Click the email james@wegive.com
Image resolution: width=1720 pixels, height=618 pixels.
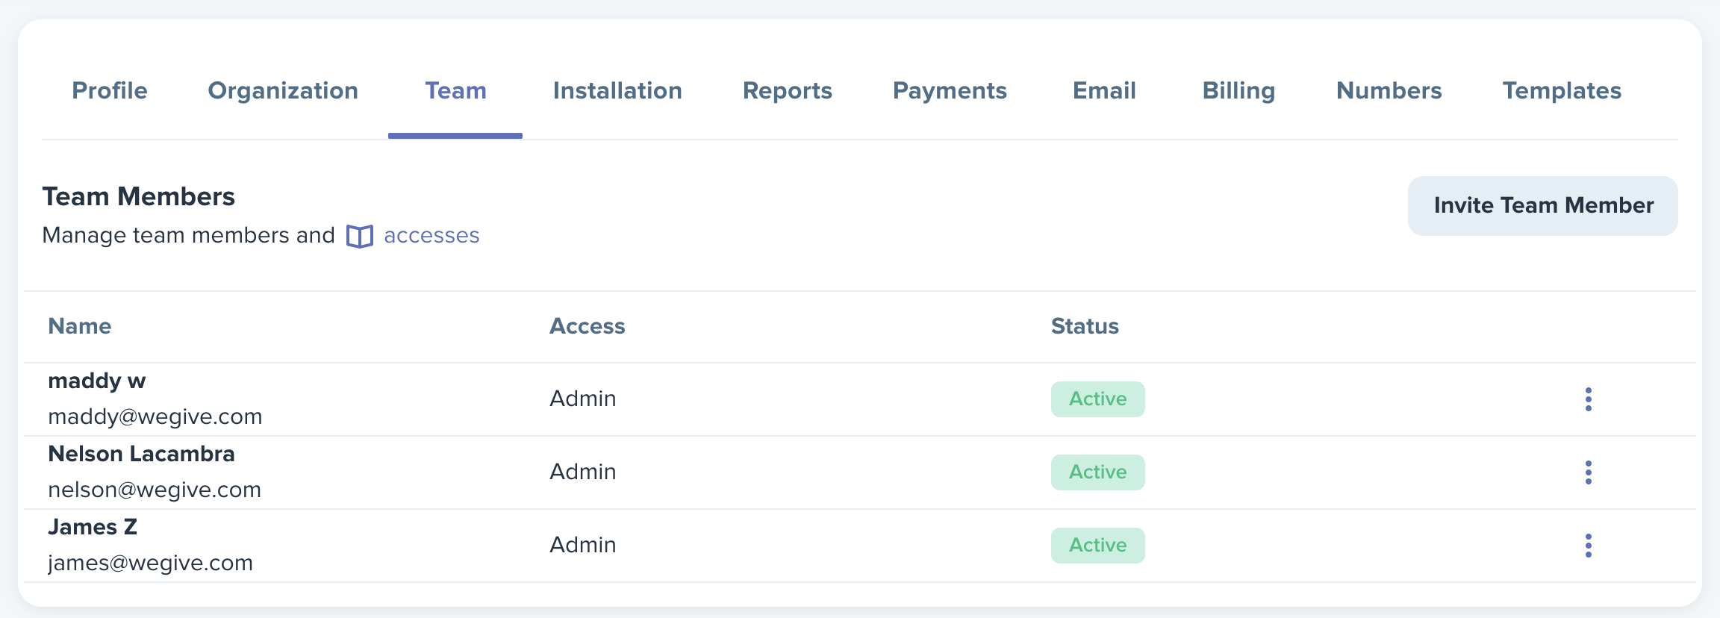tap(150, 563)
